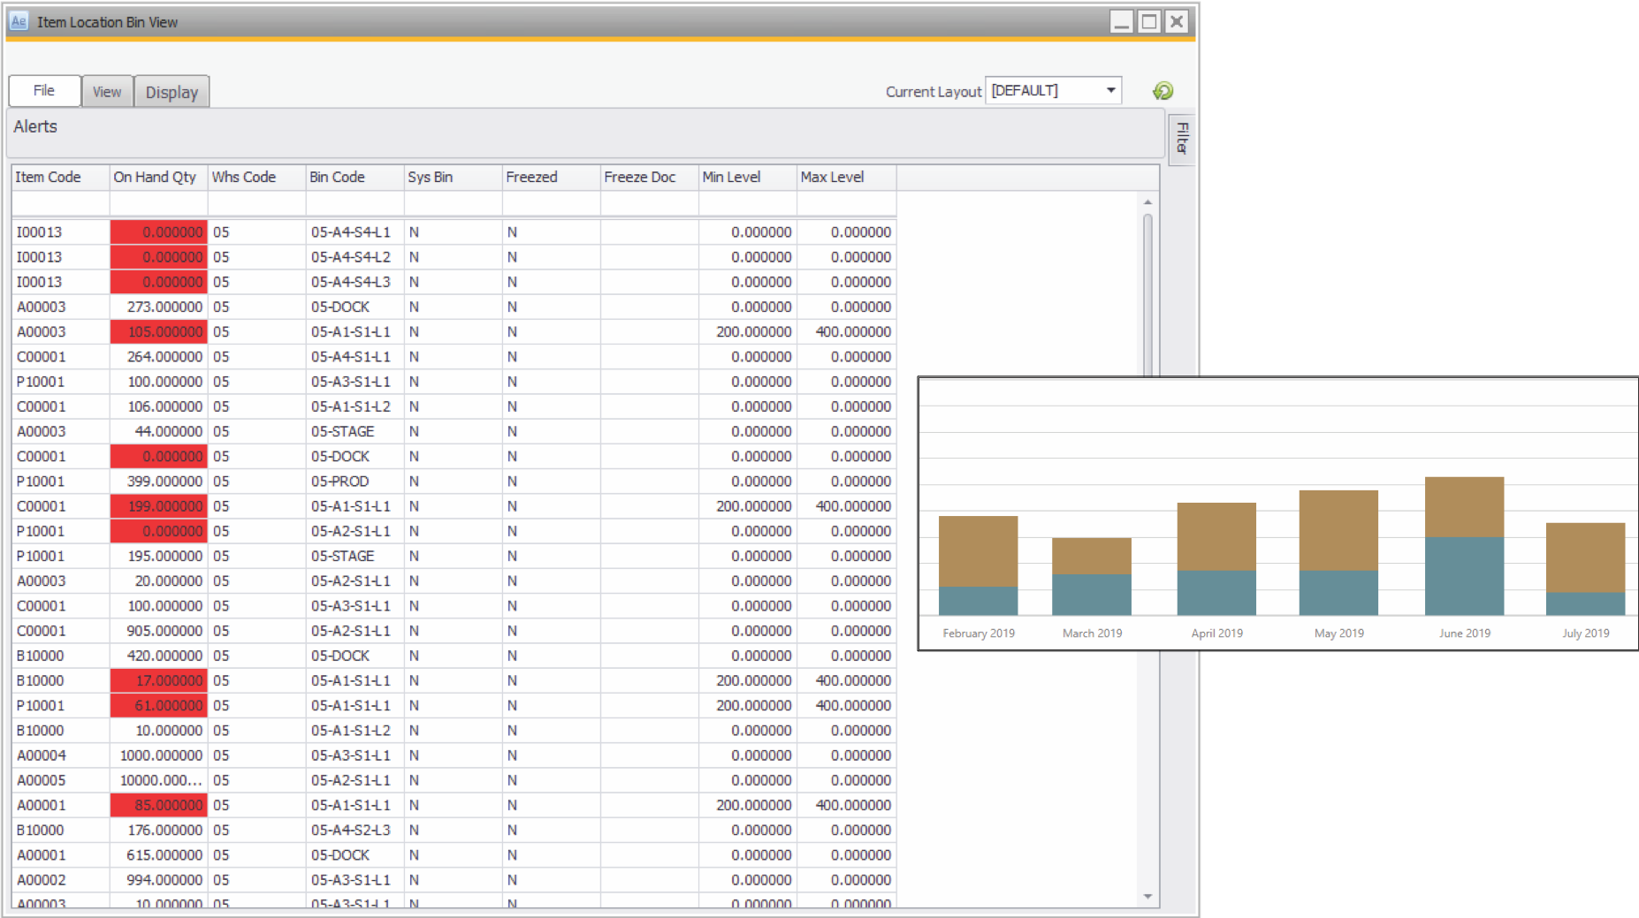Viewport: 1639px width, 918px height.
Task: Switch to the View tab
Action: click(107, 92)
